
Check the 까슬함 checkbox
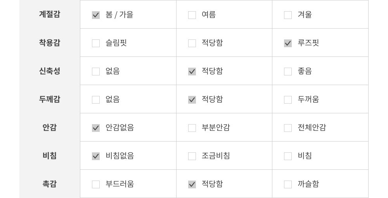pyautogui.click(x=288, y=184)
